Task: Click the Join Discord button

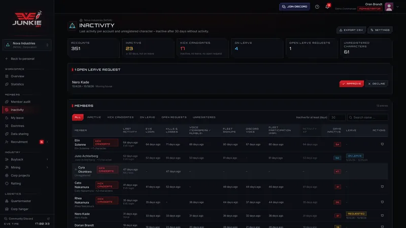Action: (x=294, y=7)
